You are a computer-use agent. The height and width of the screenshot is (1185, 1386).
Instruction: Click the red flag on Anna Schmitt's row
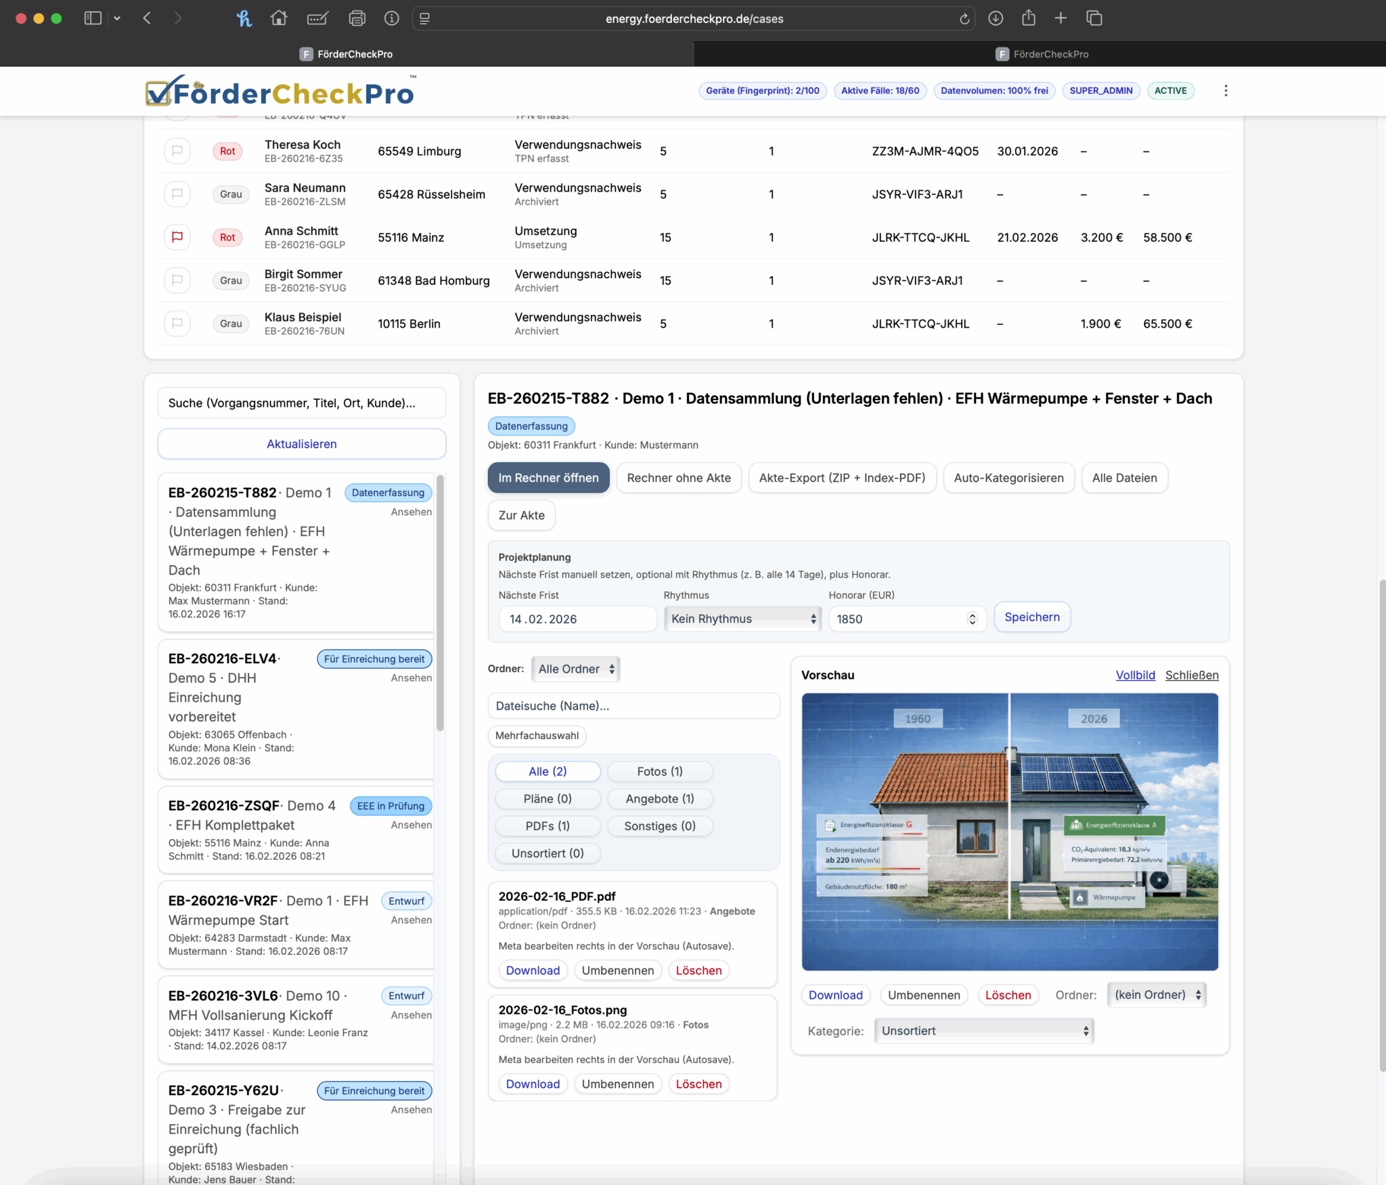[x=177, y=237]
